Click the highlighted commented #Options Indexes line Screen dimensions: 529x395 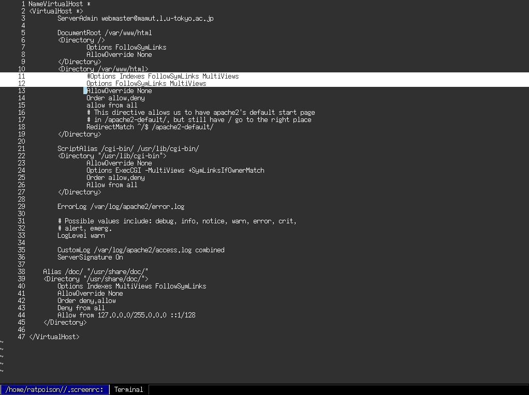tap(163, 76)
